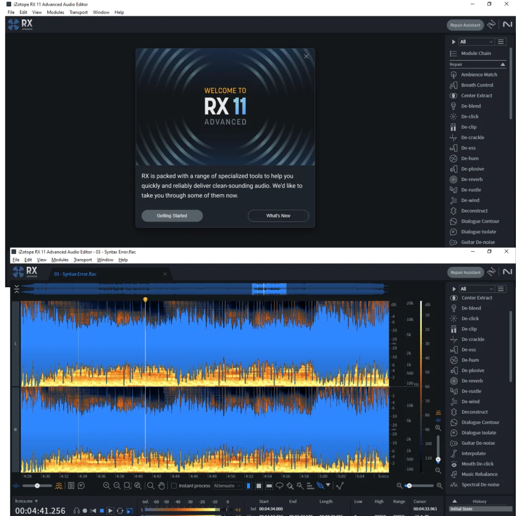Screen dimensions: 516x516
Task: Pick the hand grab-and-drag tool
Action: point(161,486)
